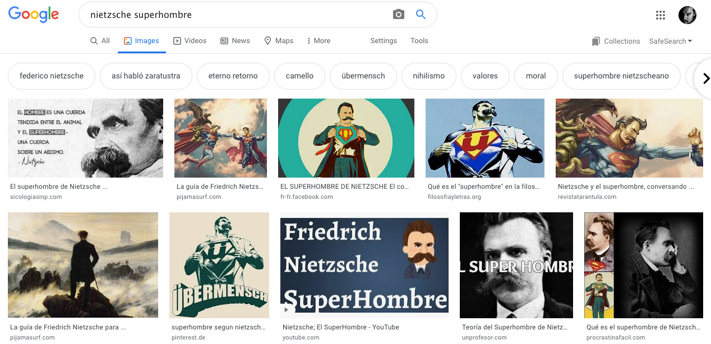Open the Google apps grid icon
The image size is (711, 344).
point(661,15)
